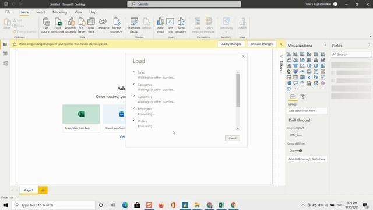This screenshot has width=373, height=210.
Task: Click the Windows Start button
Action: pos(6,205)
